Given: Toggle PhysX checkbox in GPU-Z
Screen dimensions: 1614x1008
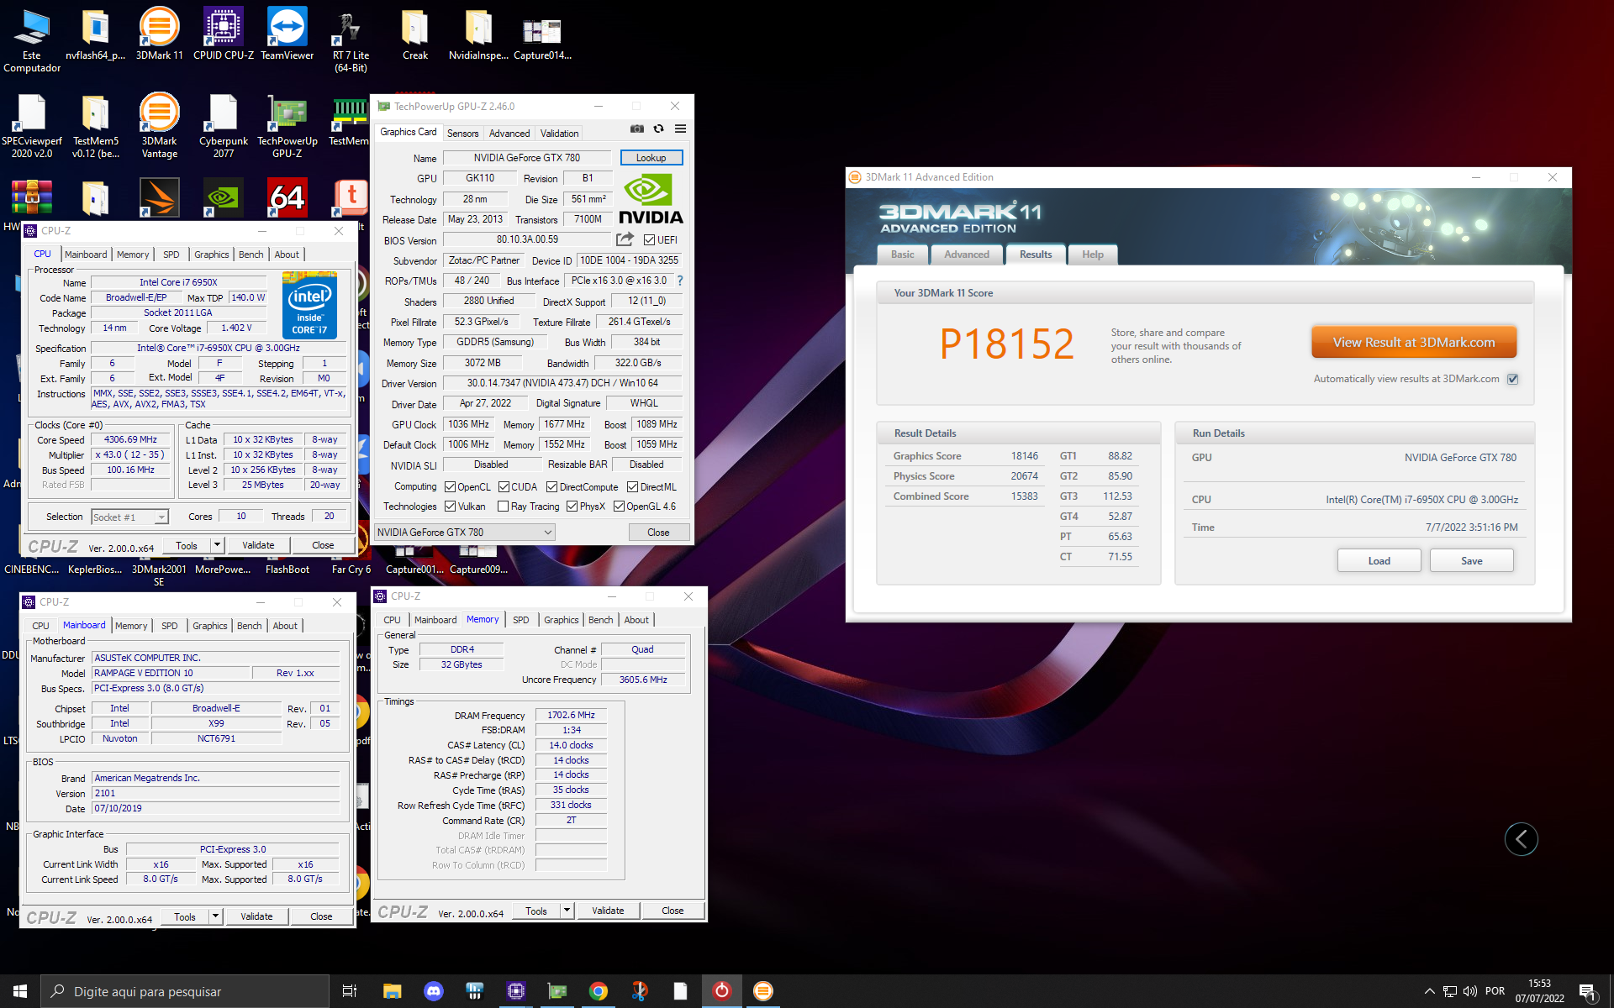Looking at the screenshot, I should (572, 507).
